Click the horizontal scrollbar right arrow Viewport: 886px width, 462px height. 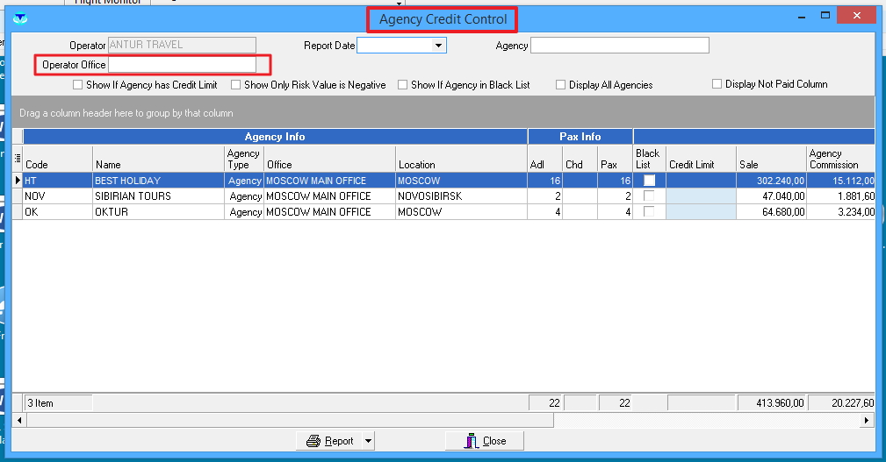(868, 421)
